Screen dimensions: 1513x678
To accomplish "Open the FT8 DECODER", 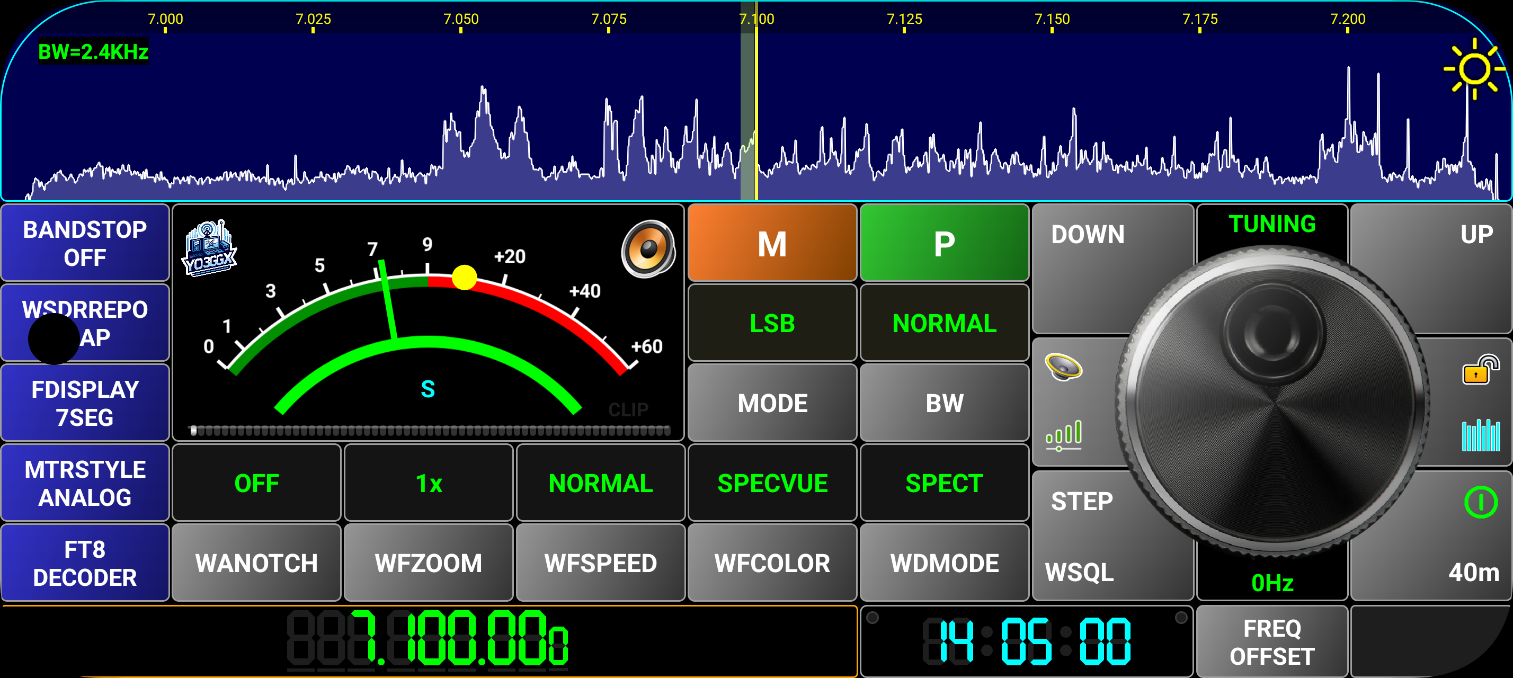I will pos(85,563).
